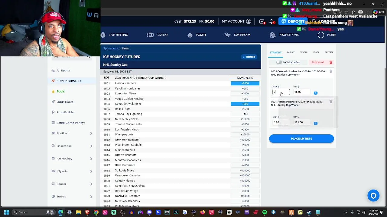This screenshot has height=217, width=387.
Task: Open the MORE ellipsis icon
Action: [321, 35]
